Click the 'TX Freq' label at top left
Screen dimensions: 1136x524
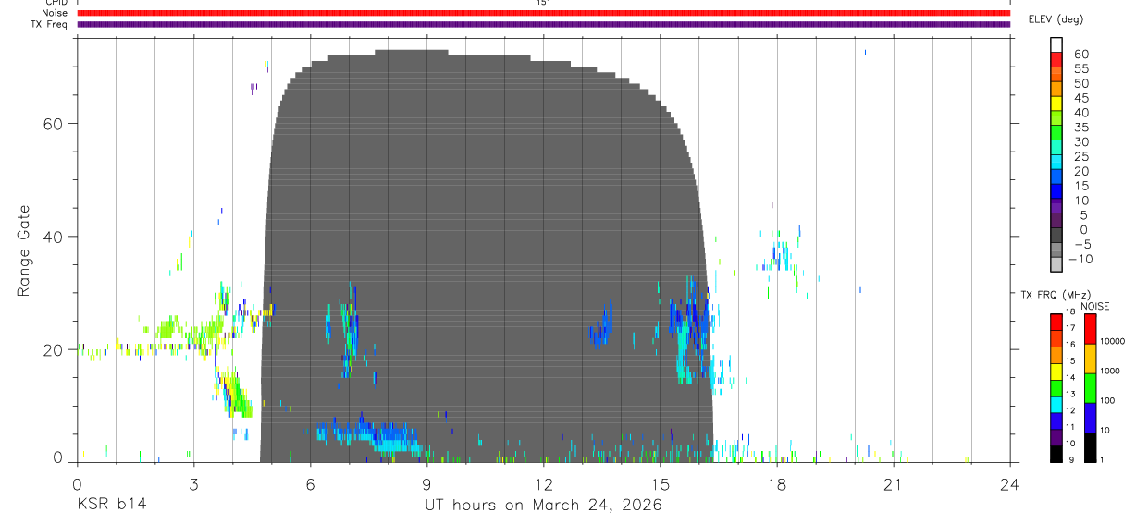tap(49, 24)
